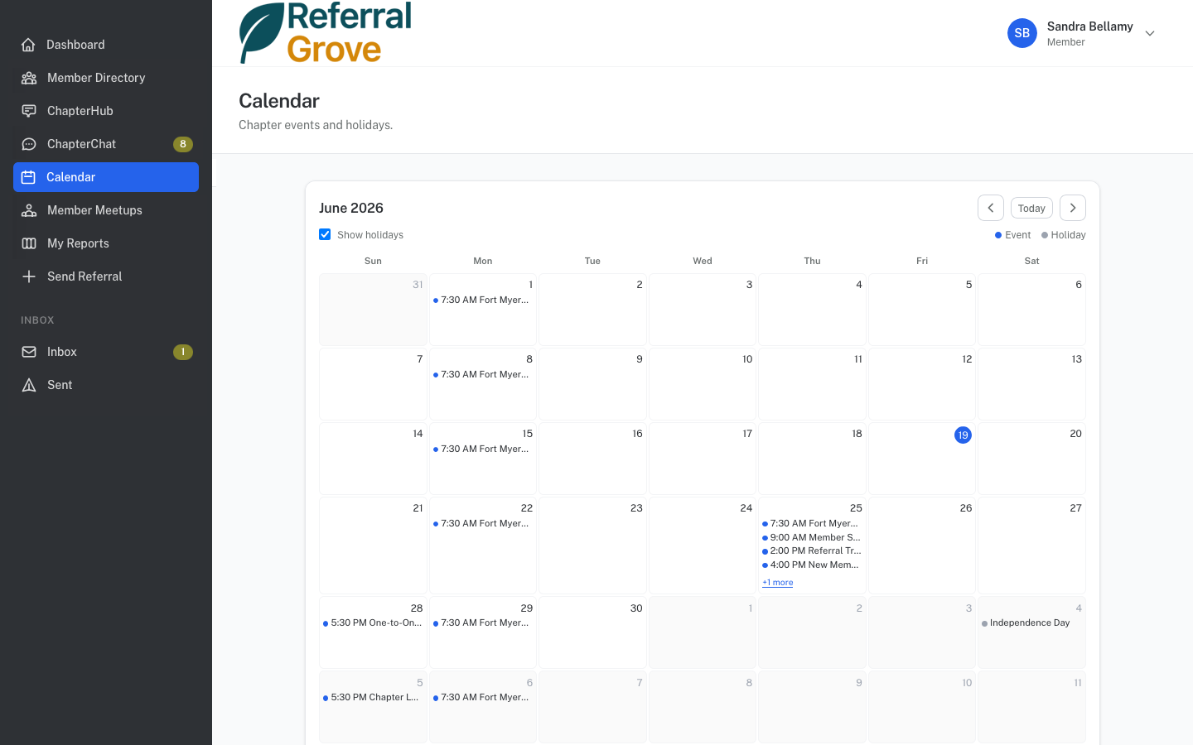1193x745 pixels.
Task: Click the Sent paper-plane icon
Action: tap(29, 385)
